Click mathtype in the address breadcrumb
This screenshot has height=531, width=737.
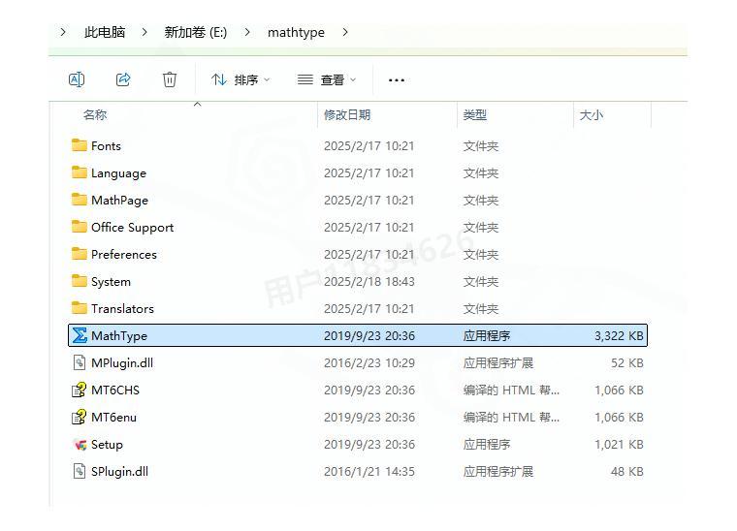pos(296,32)
